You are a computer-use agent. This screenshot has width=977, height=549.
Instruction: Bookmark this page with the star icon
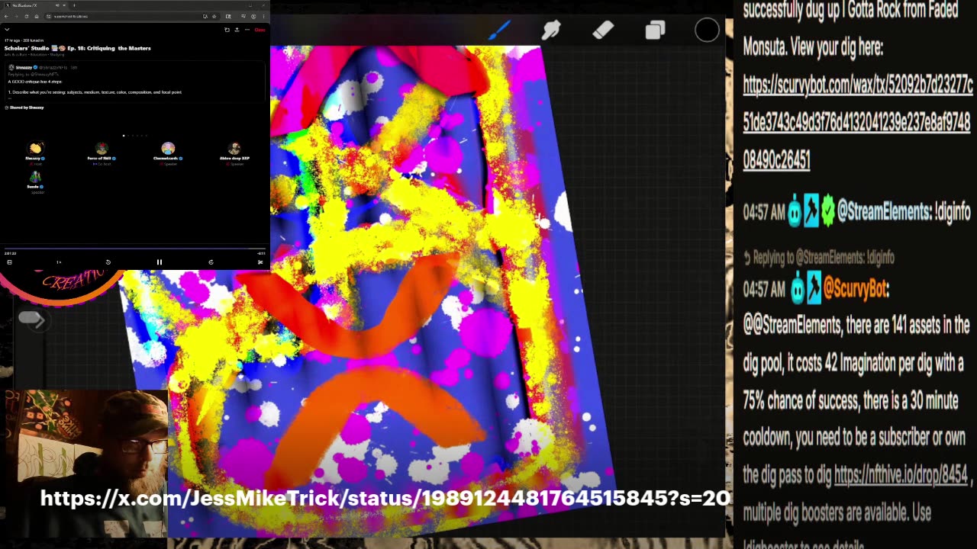tap(214, 16)
